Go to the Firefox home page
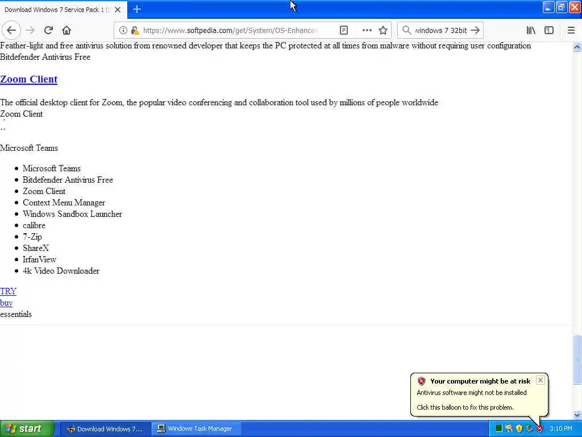This screenshot has height=437, width=582. [66, 30]
